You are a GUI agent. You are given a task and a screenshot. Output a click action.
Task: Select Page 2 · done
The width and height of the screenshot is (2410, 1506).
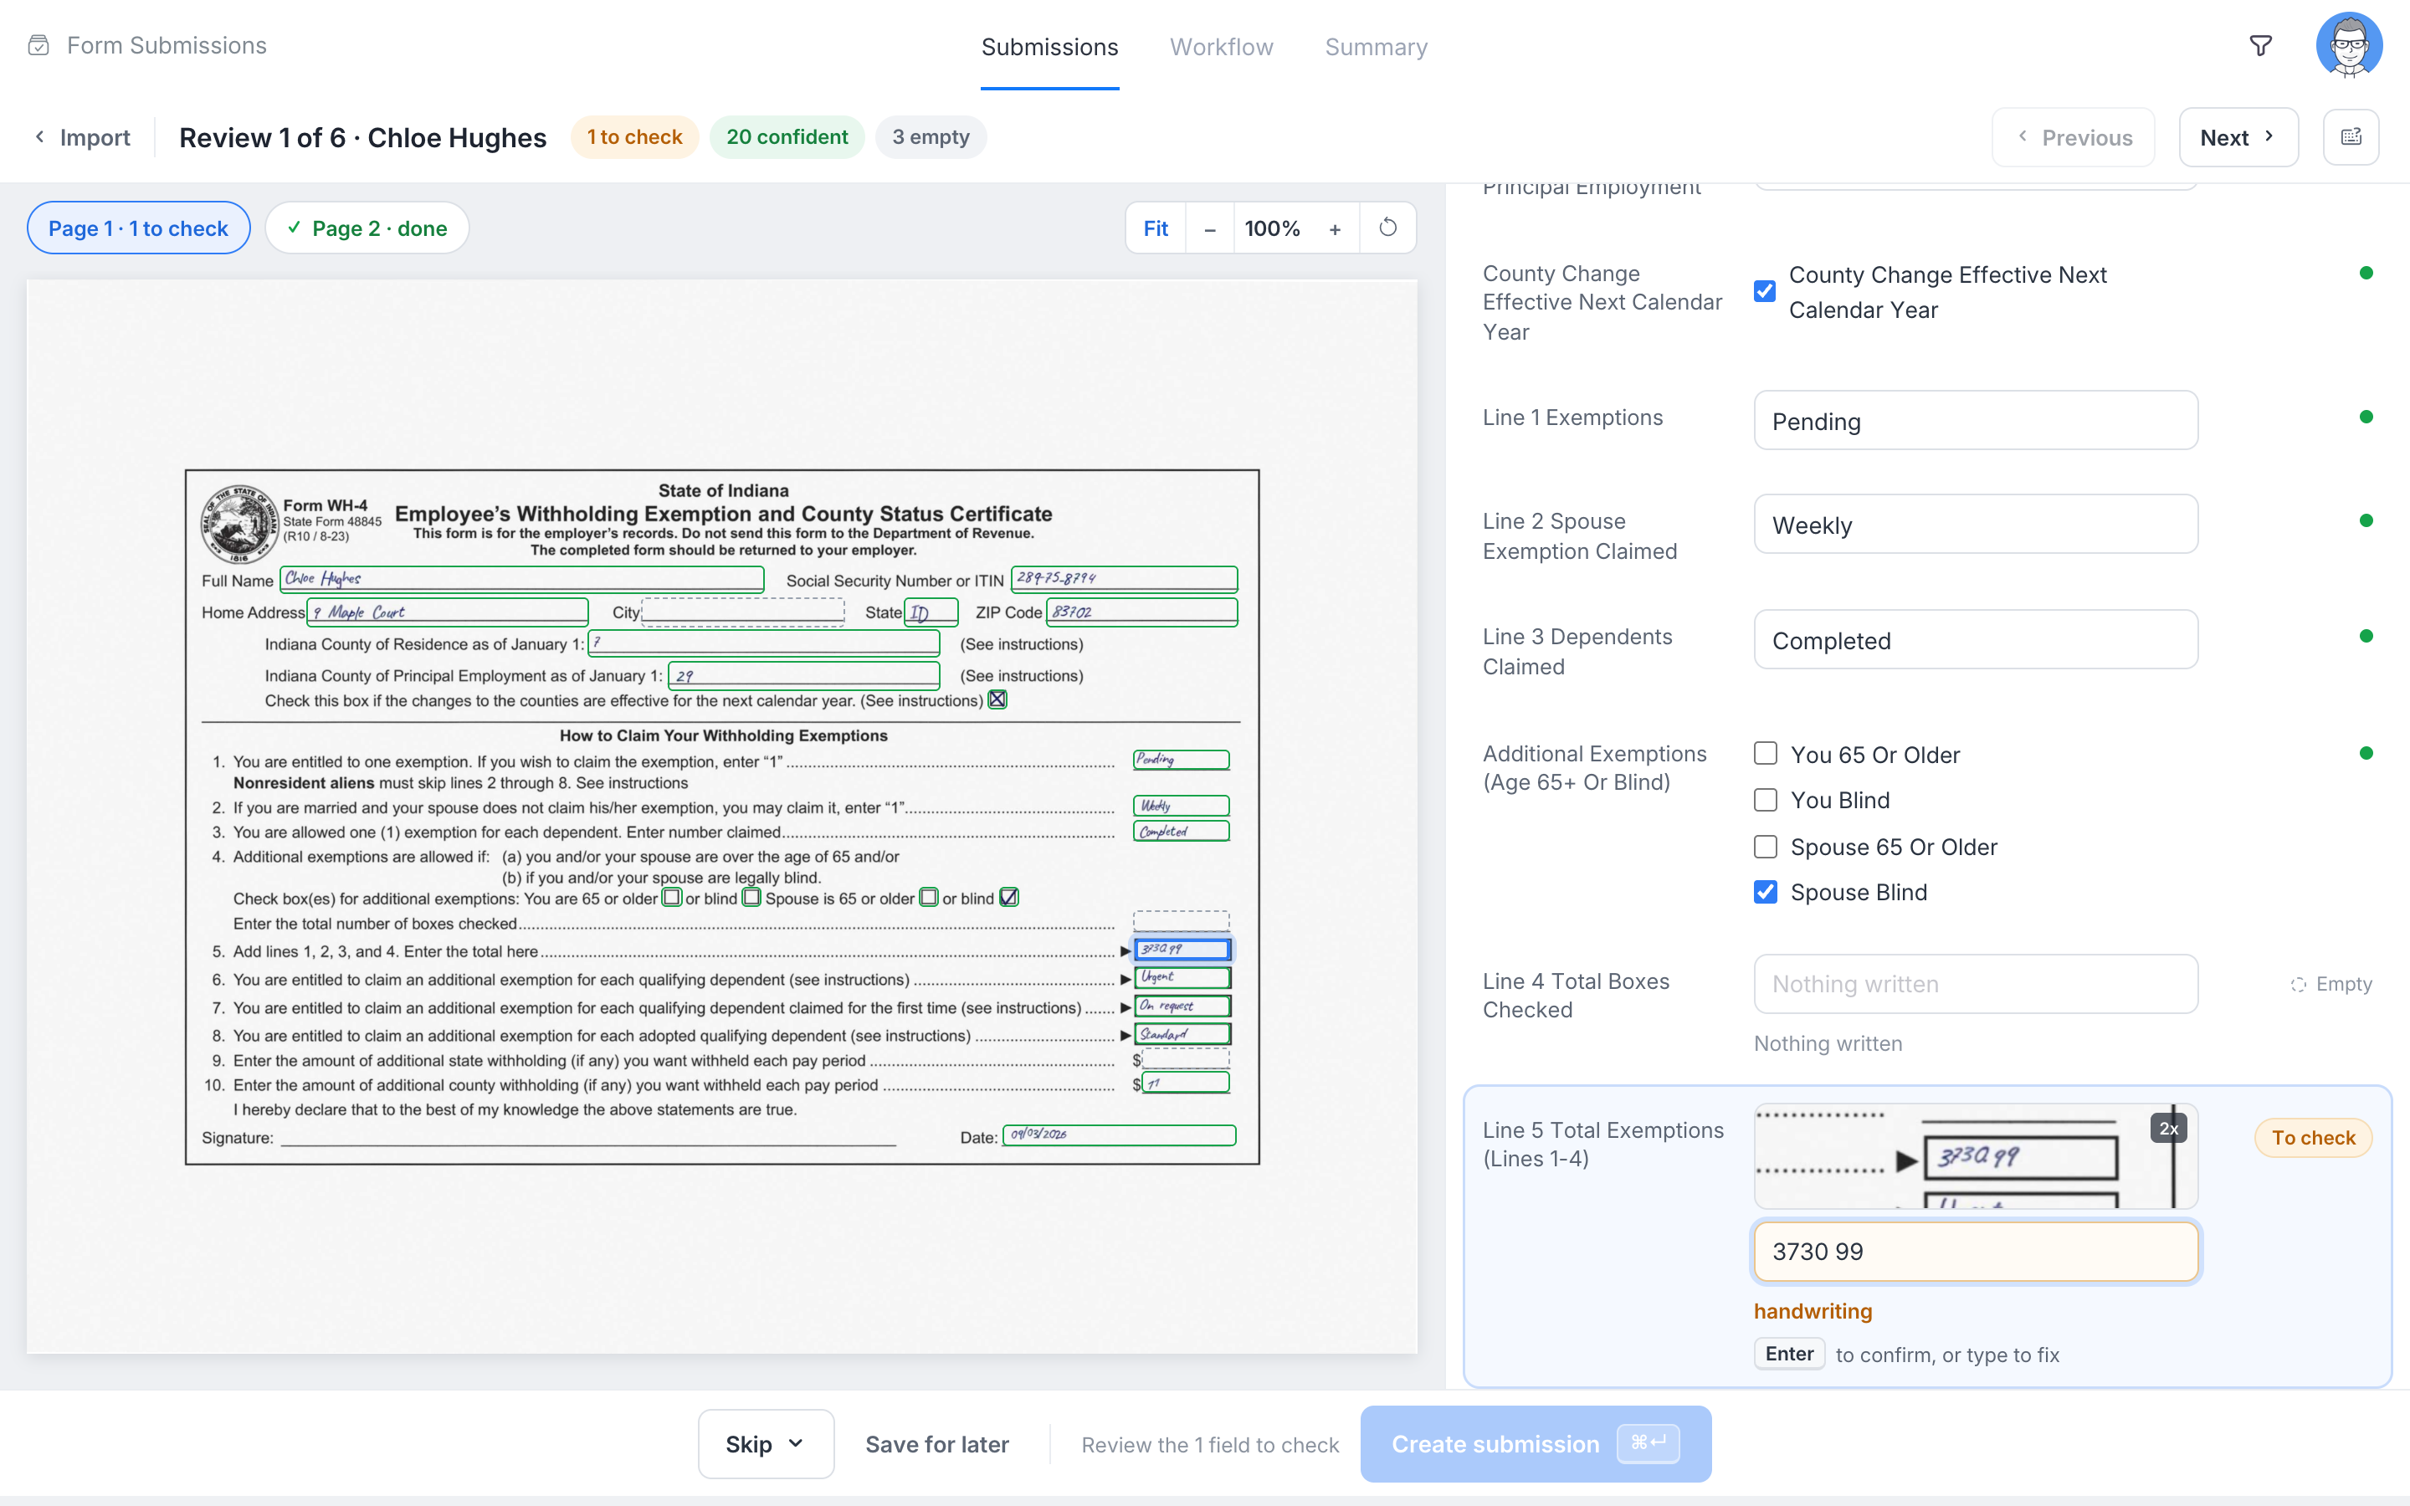(367, 228)
